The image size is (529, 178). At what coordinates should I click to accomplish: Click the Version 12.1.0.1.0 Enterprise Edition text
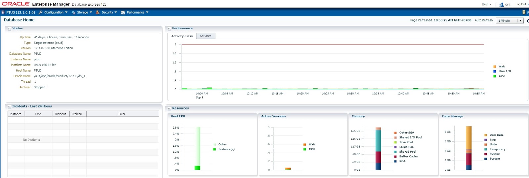54,48
